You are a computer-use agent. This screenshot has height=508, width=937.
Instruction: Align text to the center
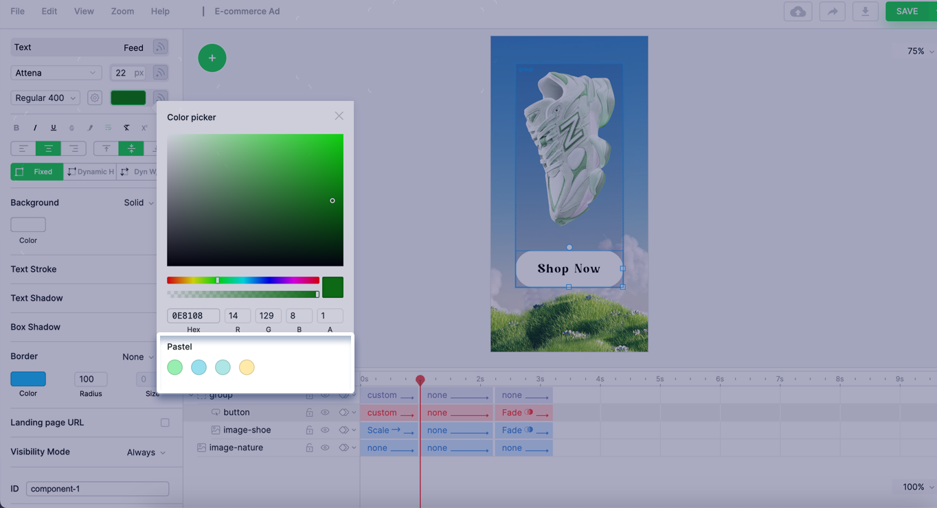click(48, 148)
